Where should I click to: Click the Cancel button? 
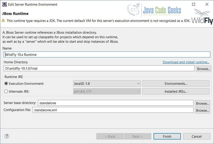click(197, 136)
